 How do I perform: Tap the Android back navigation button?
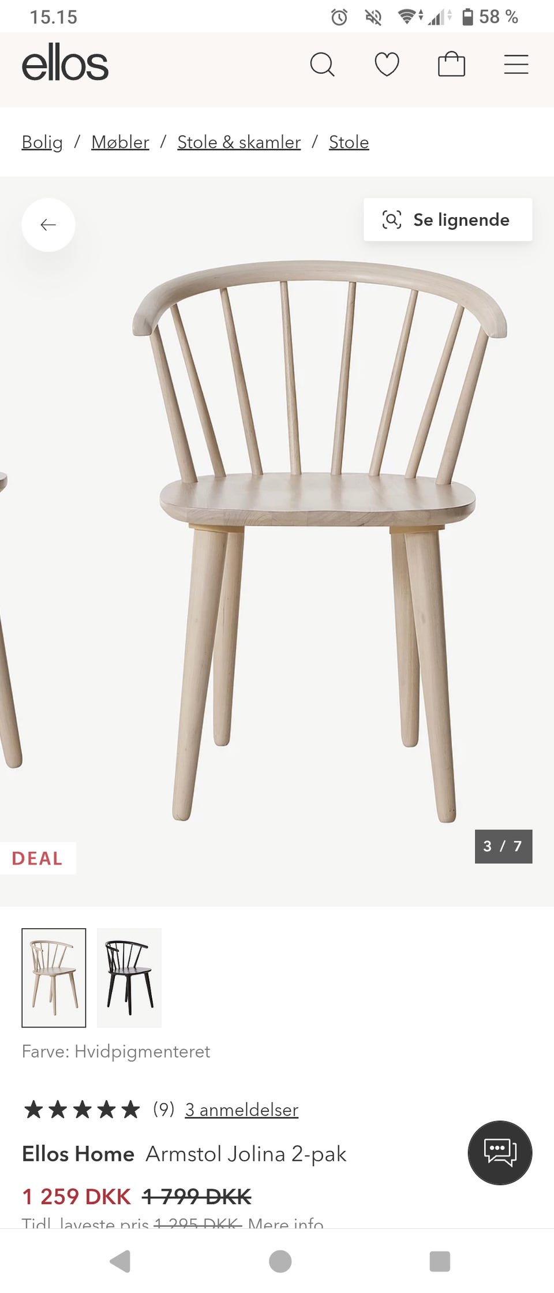pyautogui.click(x=121, y=1261)
